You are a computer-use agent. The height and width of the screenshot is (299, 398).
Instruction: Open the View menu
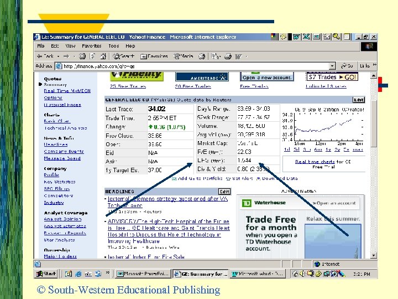pos(70,46)
